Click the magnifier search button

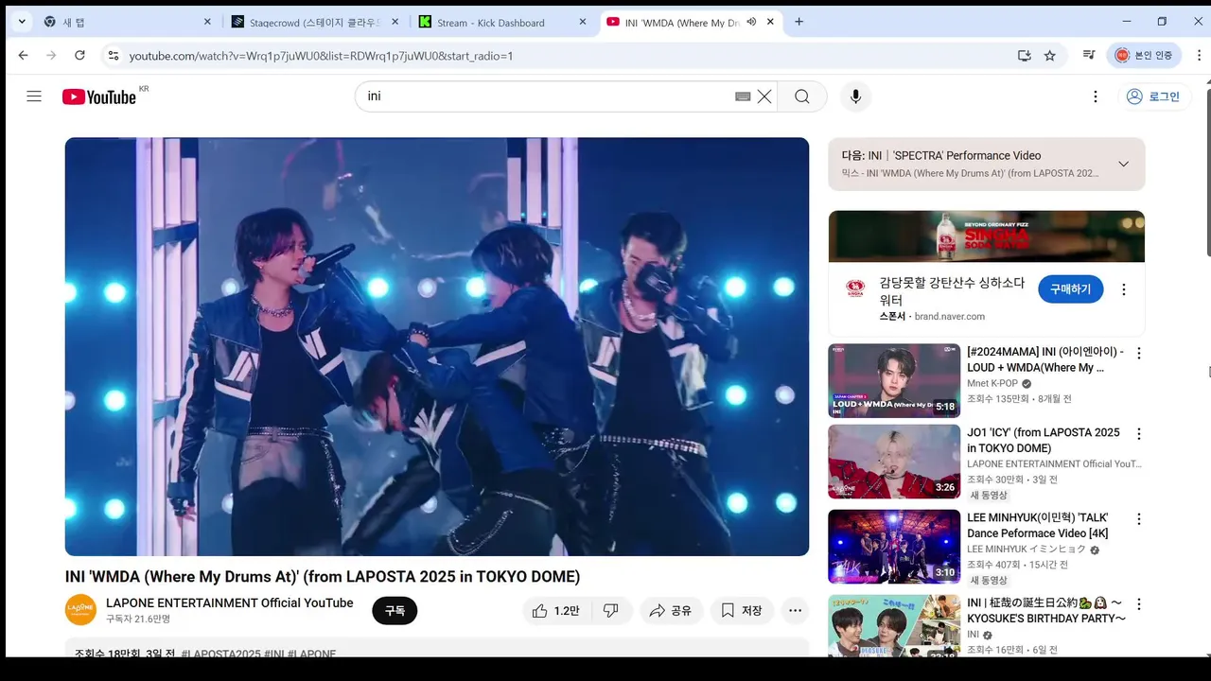pos(802,96)
